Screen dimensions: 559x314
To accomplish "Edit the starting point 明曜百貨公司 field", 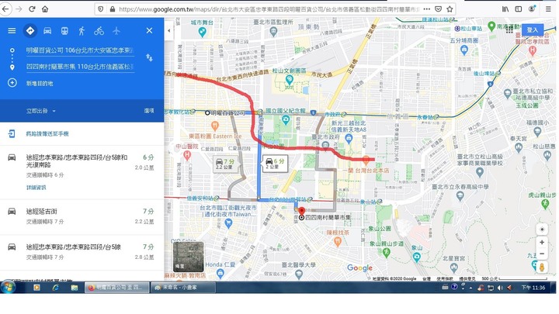I will 80,50.
